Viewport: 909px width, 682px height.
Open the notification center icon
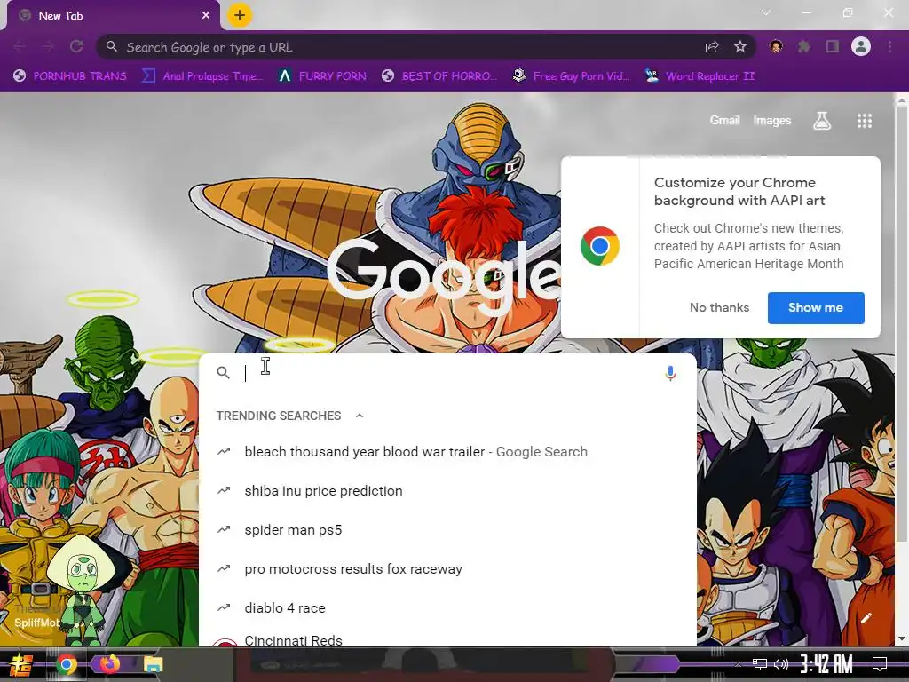(880, 664)
